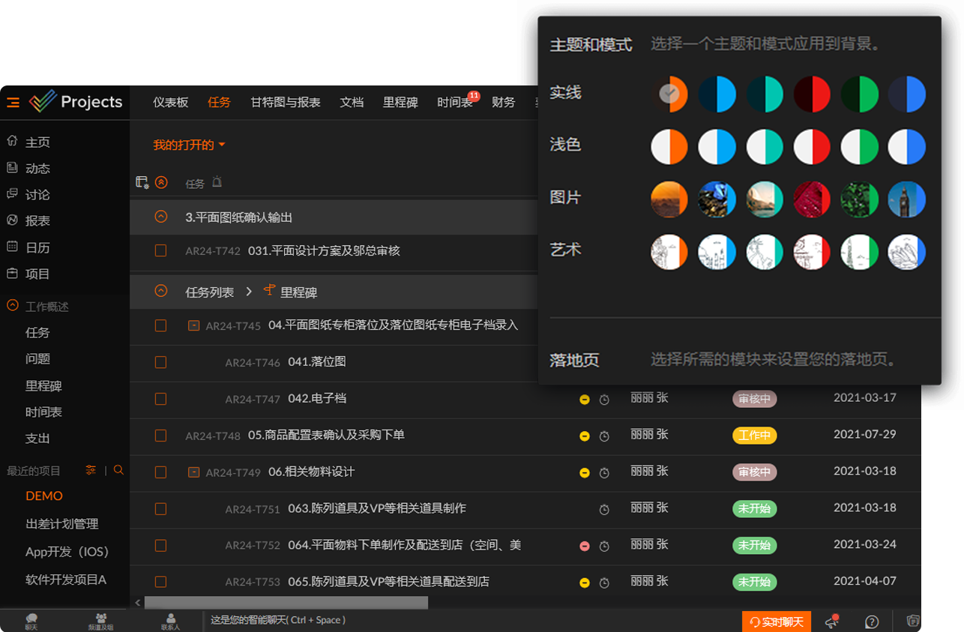Open the 联系人 contacts icon in bottom bar
The height and width of the screenshot is (632, 964).
coord(171,621)
